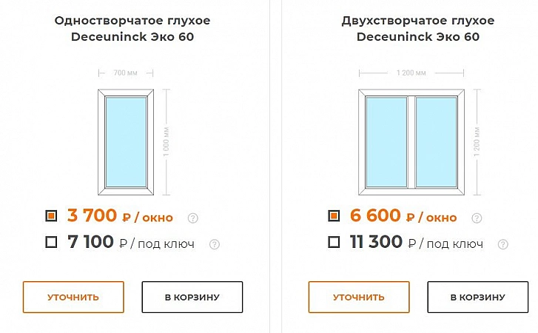The image size is (538, 333).
Task: Uncheck the 3 700 ₽ / окно checkbox
Action: coord(51,216)
